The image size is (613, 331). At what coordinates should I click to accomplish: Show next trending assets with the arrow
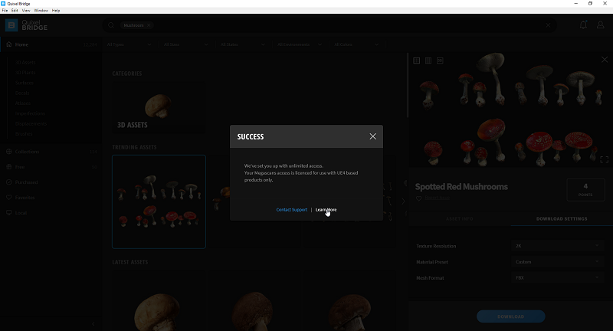point(403,202)
